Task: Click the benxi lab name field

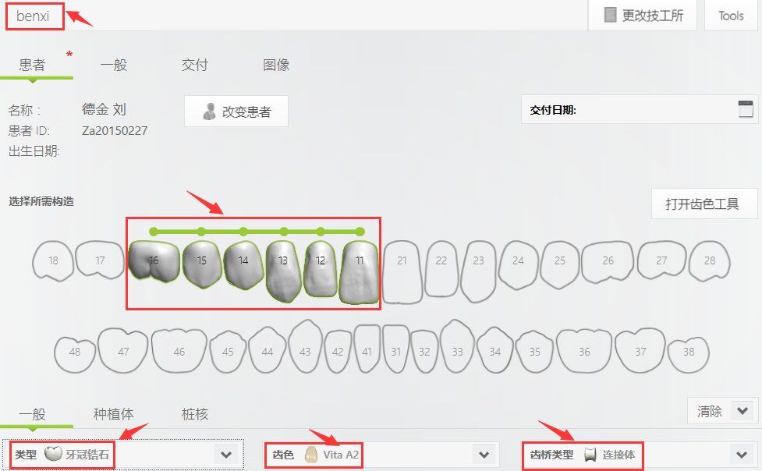Action: click(35, 16)
